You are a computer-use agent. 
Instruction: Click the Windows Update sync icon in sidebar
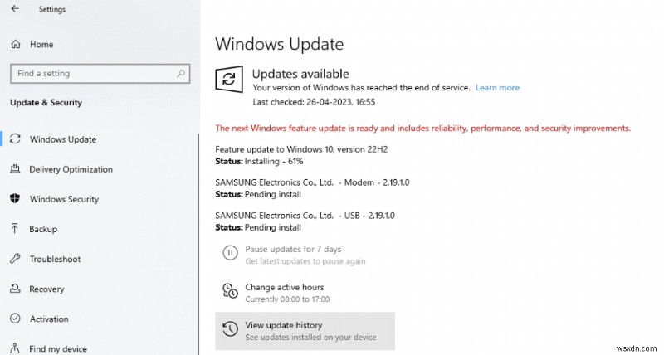point(15,139)
